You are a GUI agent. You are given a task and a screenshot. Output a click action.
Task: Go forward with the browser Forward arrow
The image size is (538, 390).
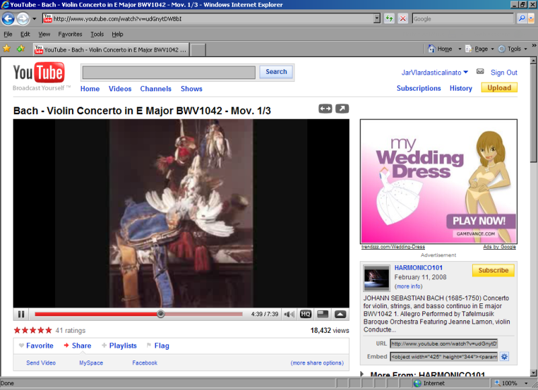(23, 19)
